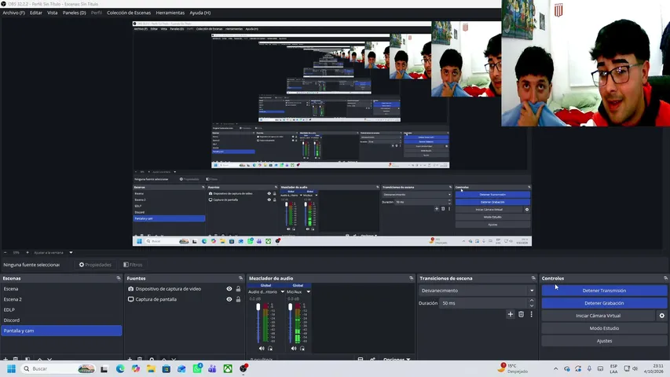The width and height of the screenshot is (670, 377).
Task: Mute the Mic/Aux channel
Action: pyautogui.click(x=294, y=349)
